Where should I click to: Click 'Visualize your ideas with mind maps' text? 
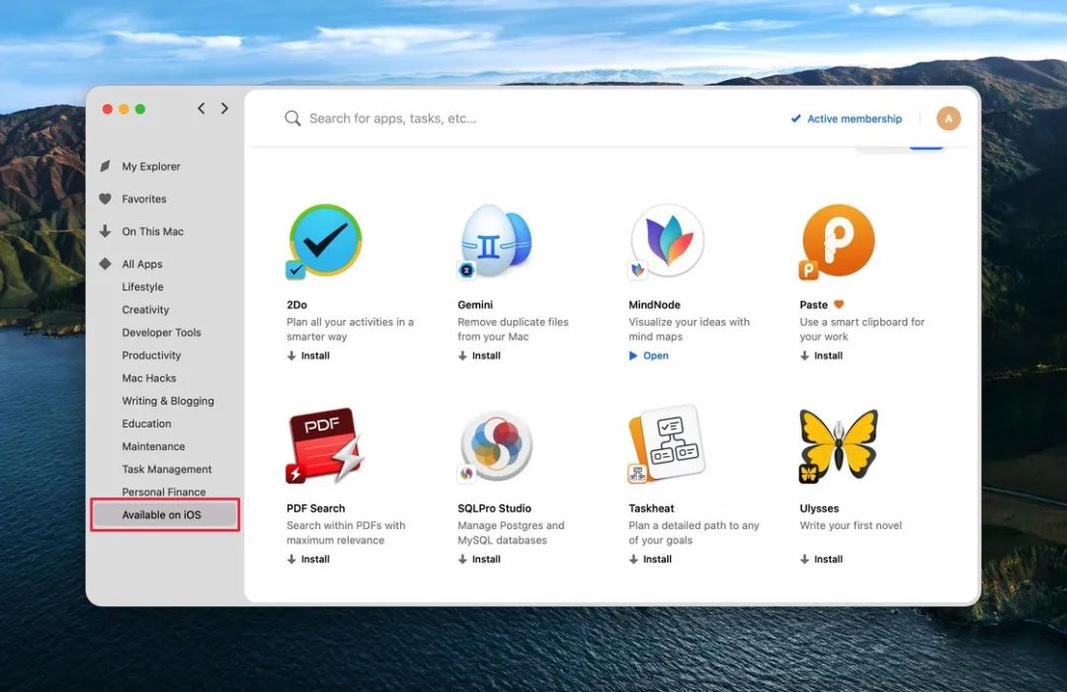[x=690, y=329]
